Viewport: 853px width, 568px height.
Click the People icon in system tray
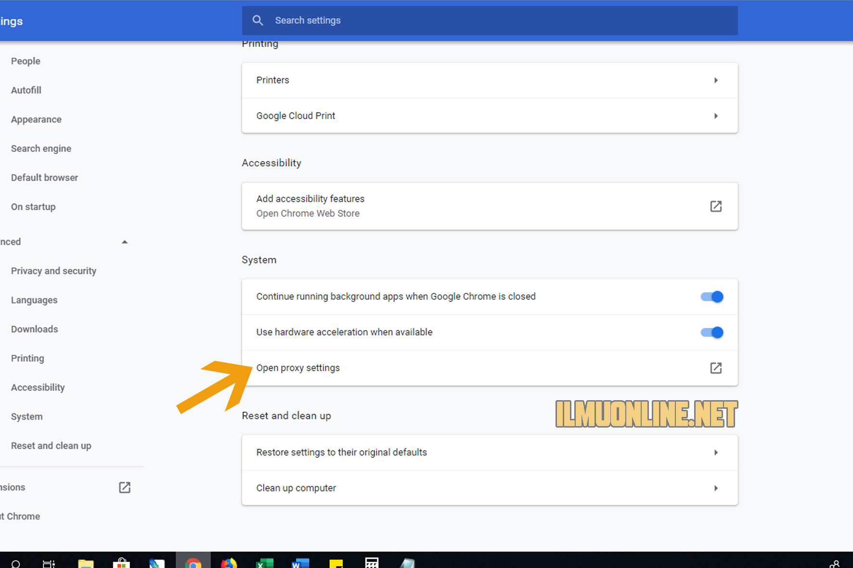coord(835,564)
